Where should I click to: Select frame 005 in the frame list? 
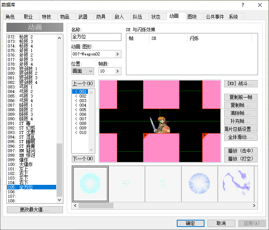[x=80, y=110]
